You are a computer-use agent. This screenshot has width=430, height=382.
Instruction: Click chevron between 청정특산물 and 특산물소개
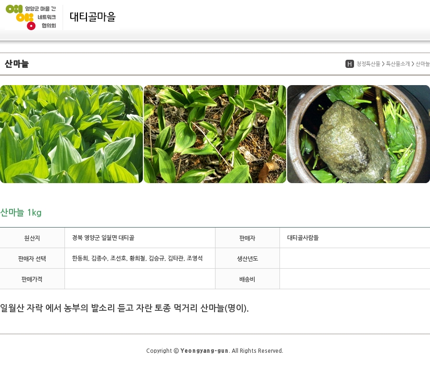pos(383,64)
